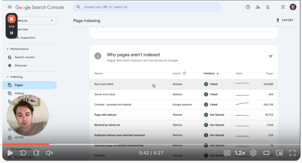Click the 45,725 pages value
Image resolution: width=302 pixels, height=163 pixels.
coord(269,115)
